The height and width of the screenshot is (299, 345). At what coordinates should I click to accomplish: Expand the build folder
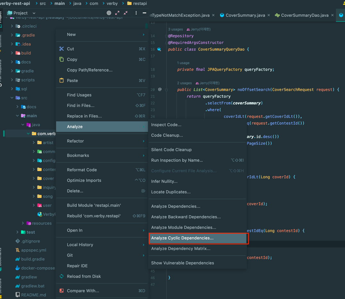[12, 53]
